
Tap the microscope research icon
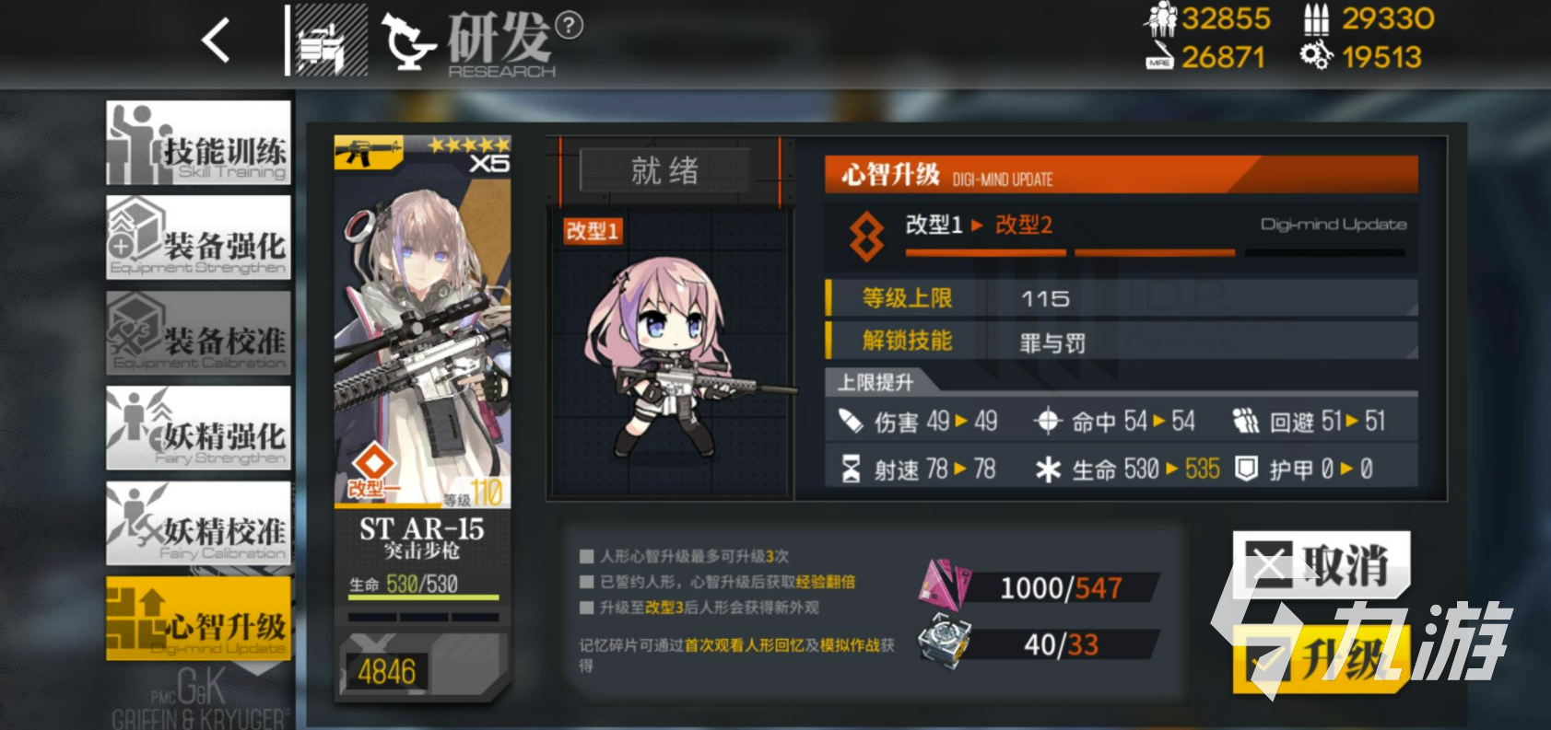point(408,41)
